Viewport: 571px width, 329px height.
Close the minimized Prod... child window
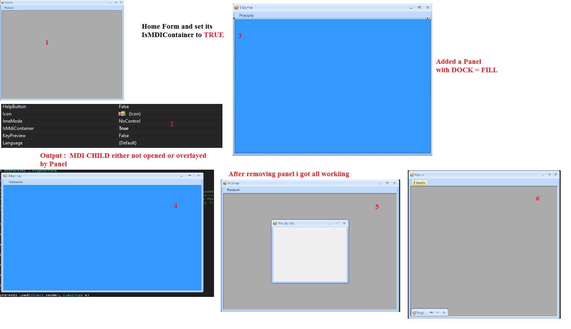444,313
